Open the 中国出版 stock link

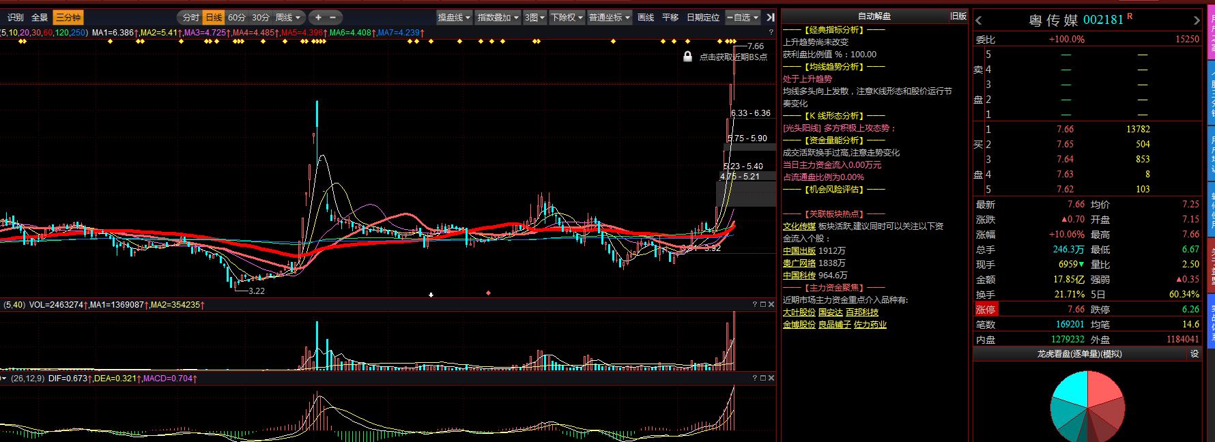(x=799, y=251)
